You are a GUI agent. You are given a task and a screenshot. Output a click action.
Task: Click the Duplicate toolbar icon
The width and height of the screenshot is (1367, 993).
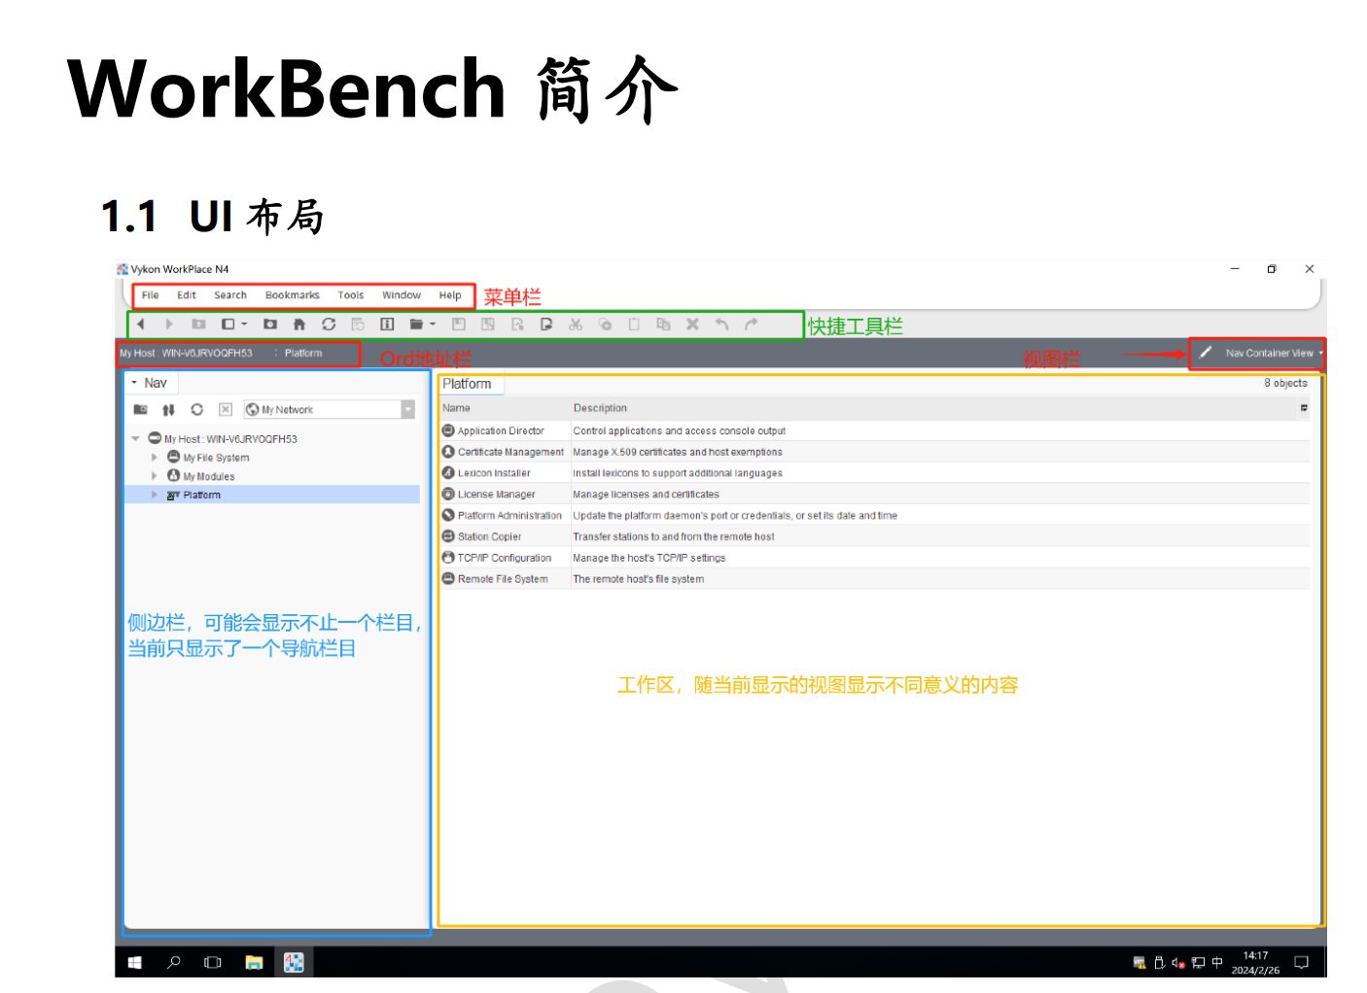click(x=663, y=325)
